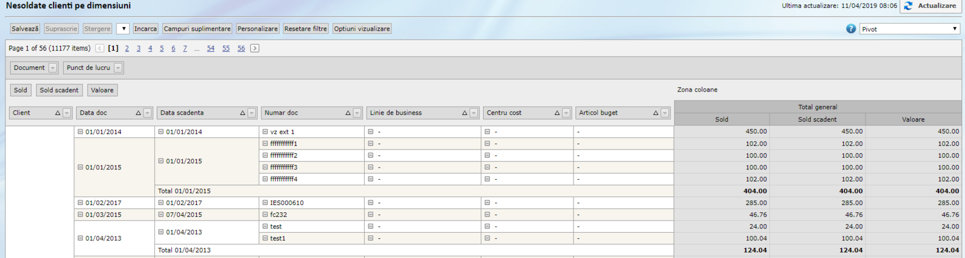Open filter arrow on Articol buget field
Viewport: 965px width, 258px height.
[665, 113]
